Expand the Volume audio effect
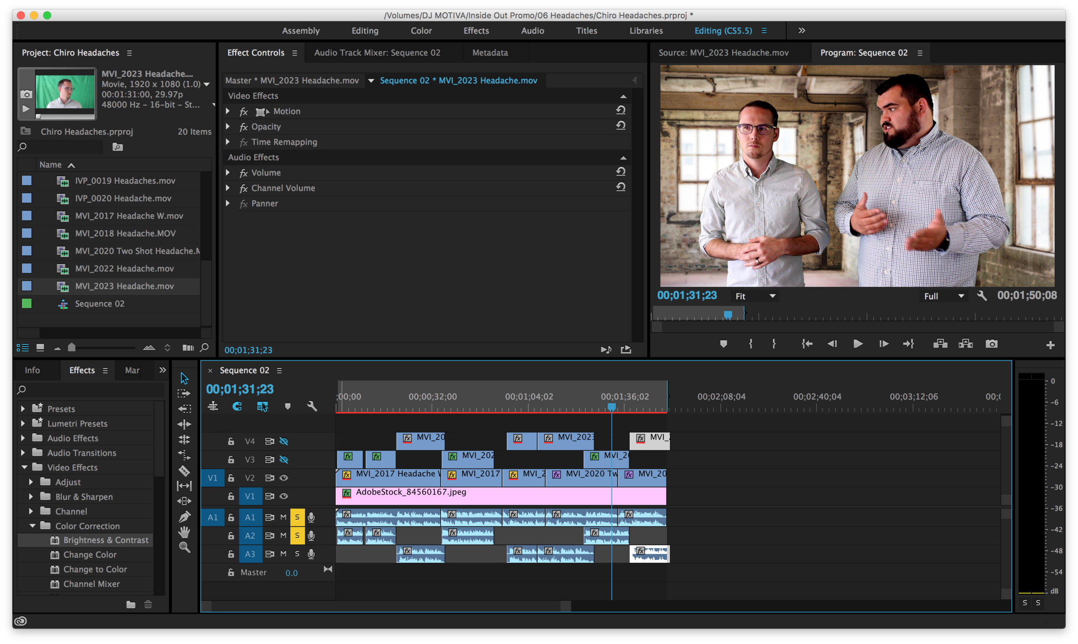 coord(228,173)
